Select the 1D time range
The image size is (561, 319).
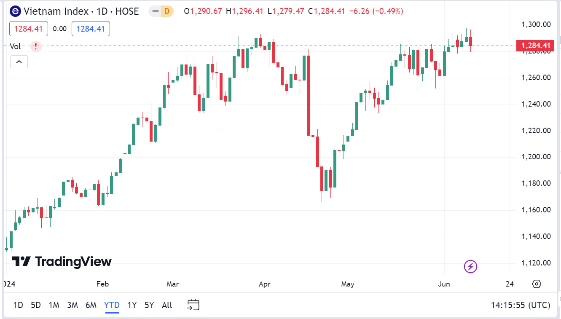click(x=18, y=305)
